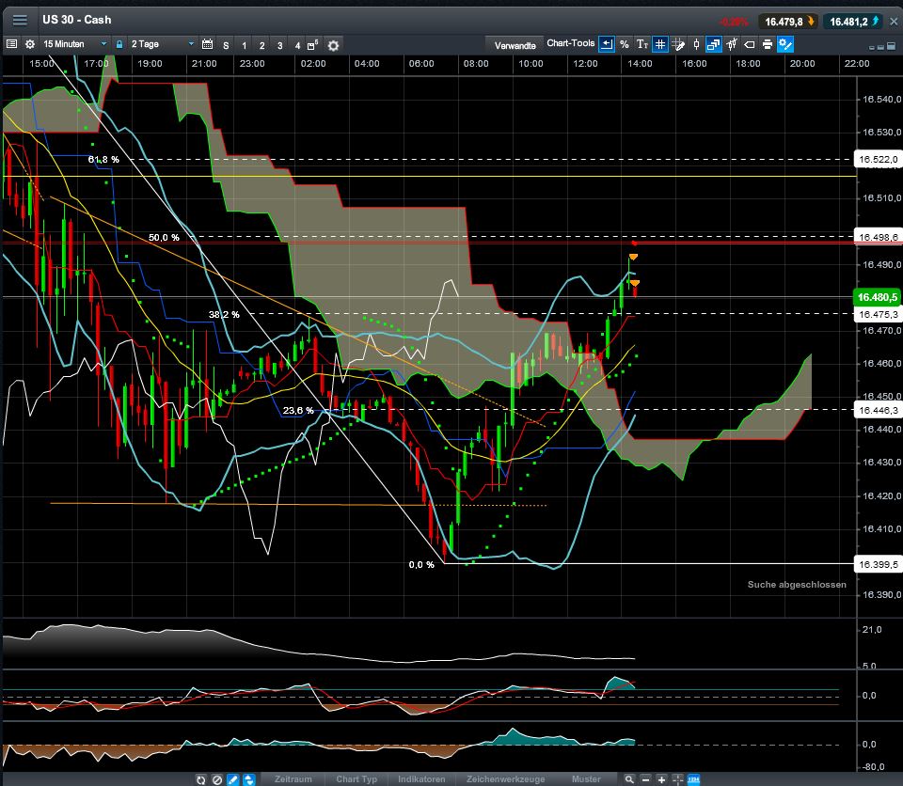Screen dimensions: 903x786
Task: Click the buy price 16.481,2
Action: 853,22
